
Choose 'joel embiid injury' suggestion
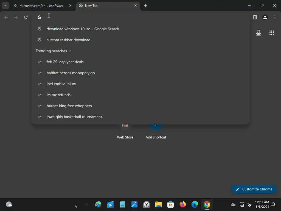click(140, 84)
